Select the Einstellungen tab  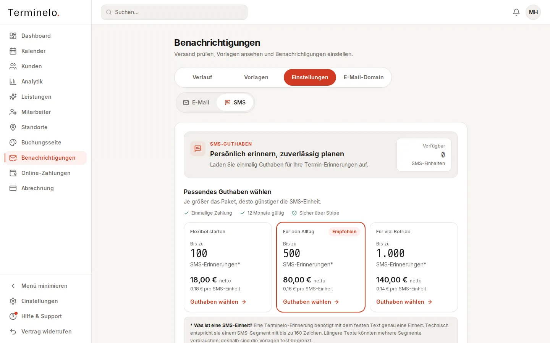point(310,77)
